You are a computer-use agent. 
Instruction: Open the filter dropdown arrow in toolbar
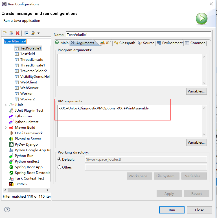tap(39, 33)
